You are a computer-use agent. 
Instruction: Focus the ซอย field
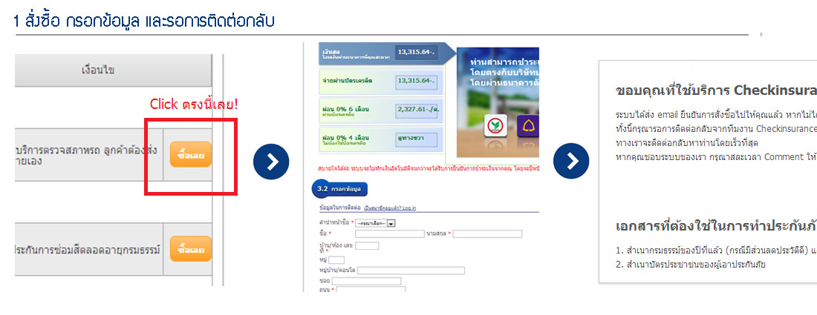click(x=366, y=281)
